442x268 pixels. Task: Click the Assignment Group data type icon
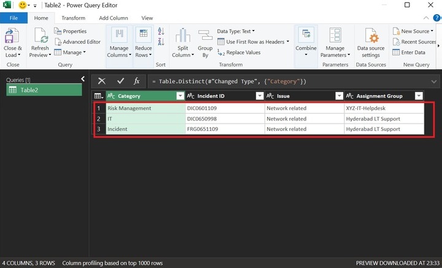coord(349,96)
